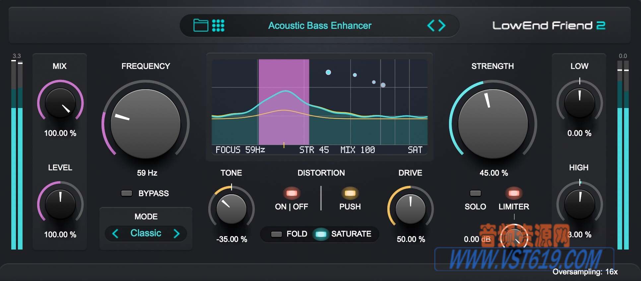Toggle the BYPASS switch
Image resolution: width=641 pixels, height=281 pixels.
(x=127, y=193)
